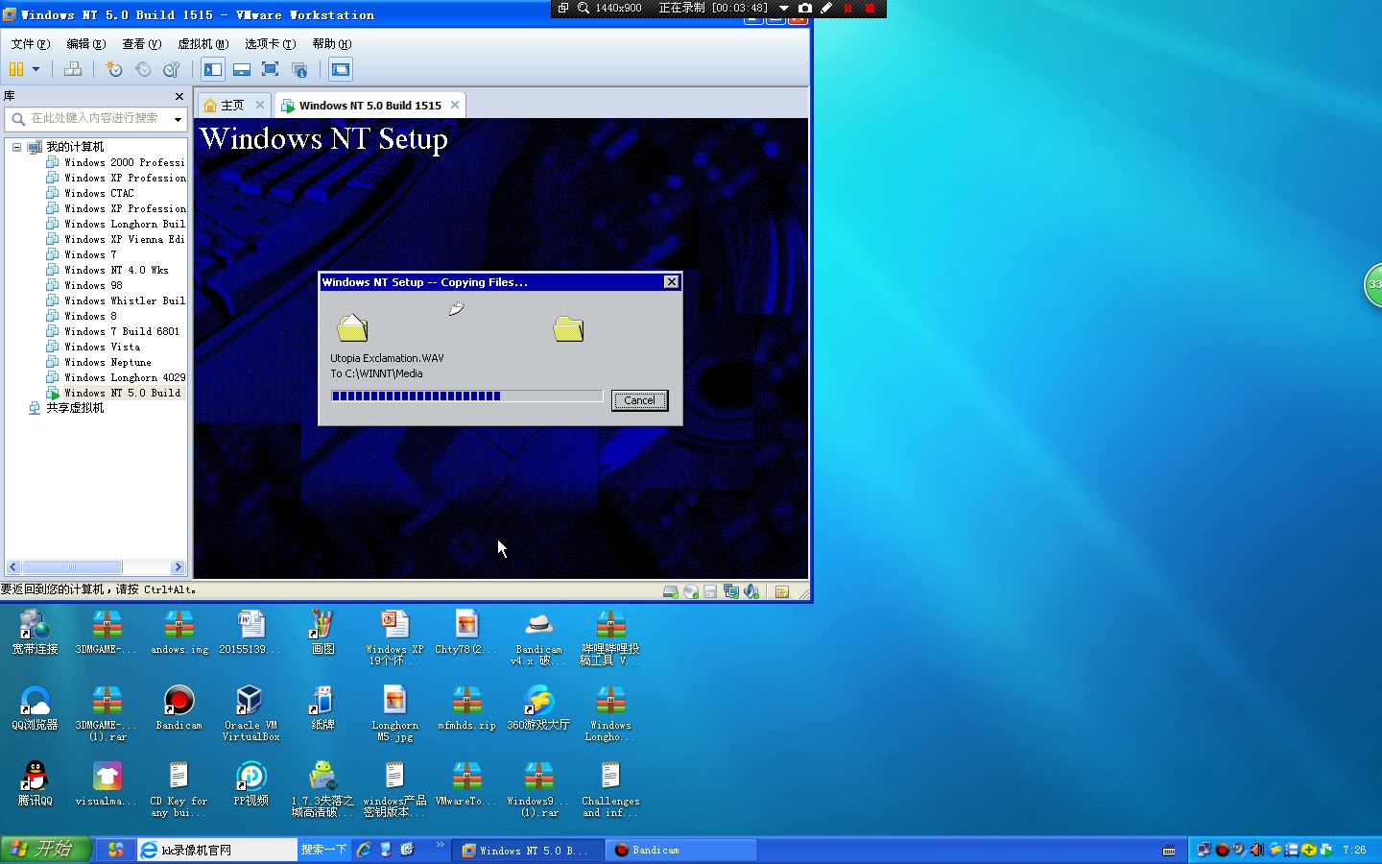This screenshot has width=1382, height=864.
Task: Click the library horizontal scrollbar right arrow
Action: click(178, 567)
